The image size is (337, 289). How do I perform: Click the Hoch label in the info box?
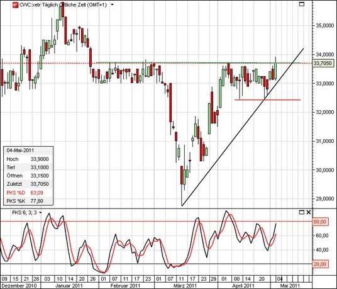(x=12, y=159)
